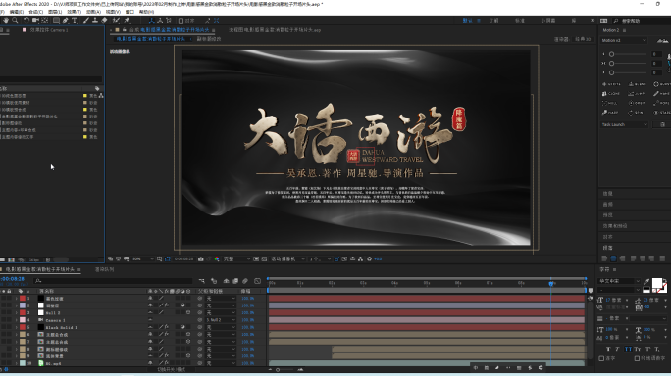Open parent dropdown for Camera 1 layer
The height and width of the screenshot is (376, 671).
tap(221, 320)
